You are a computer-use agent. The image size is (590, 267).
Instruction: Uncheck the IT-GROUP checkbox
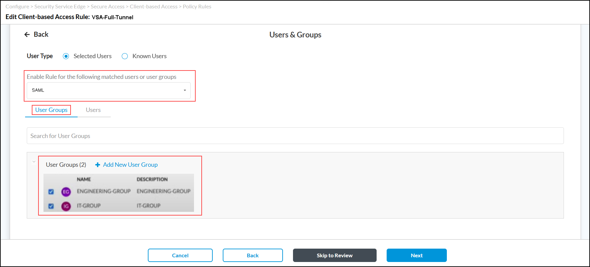pos(51,206)
